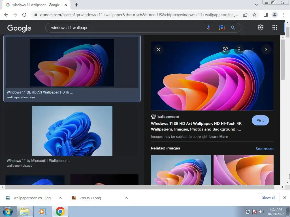Click the forward navigation arrow
The width and height of the screenshot is (290, 217).
coord(15,15)
